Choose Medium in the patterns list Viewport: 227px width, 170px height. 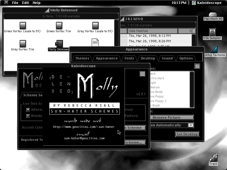point(155,87)
